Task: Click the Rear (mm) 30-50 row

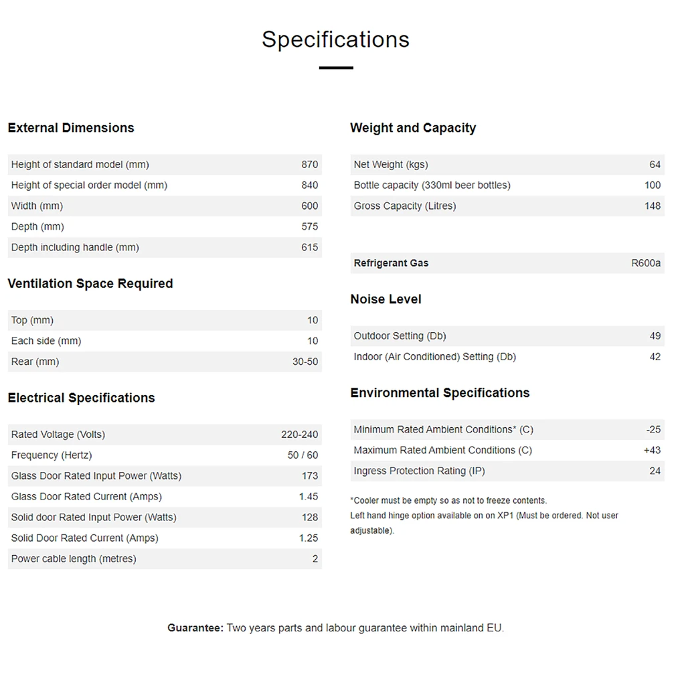Action: (x=164, y=362)
